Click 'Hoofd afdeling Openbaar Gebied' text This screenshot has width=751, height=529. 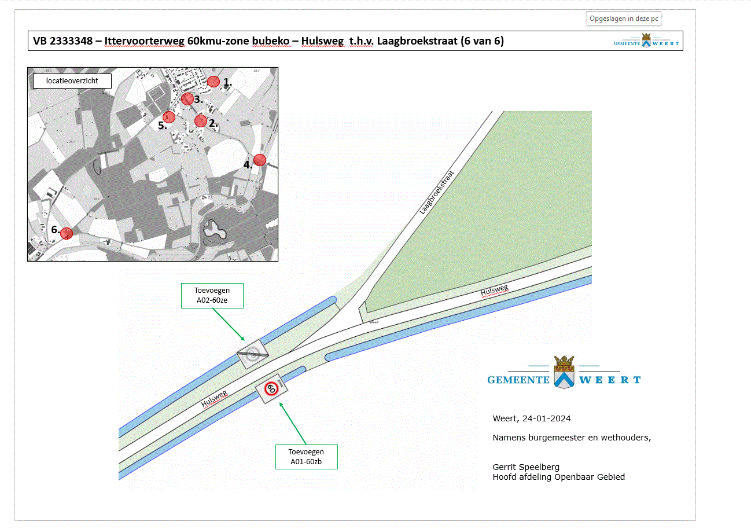[x=558, y=477]
